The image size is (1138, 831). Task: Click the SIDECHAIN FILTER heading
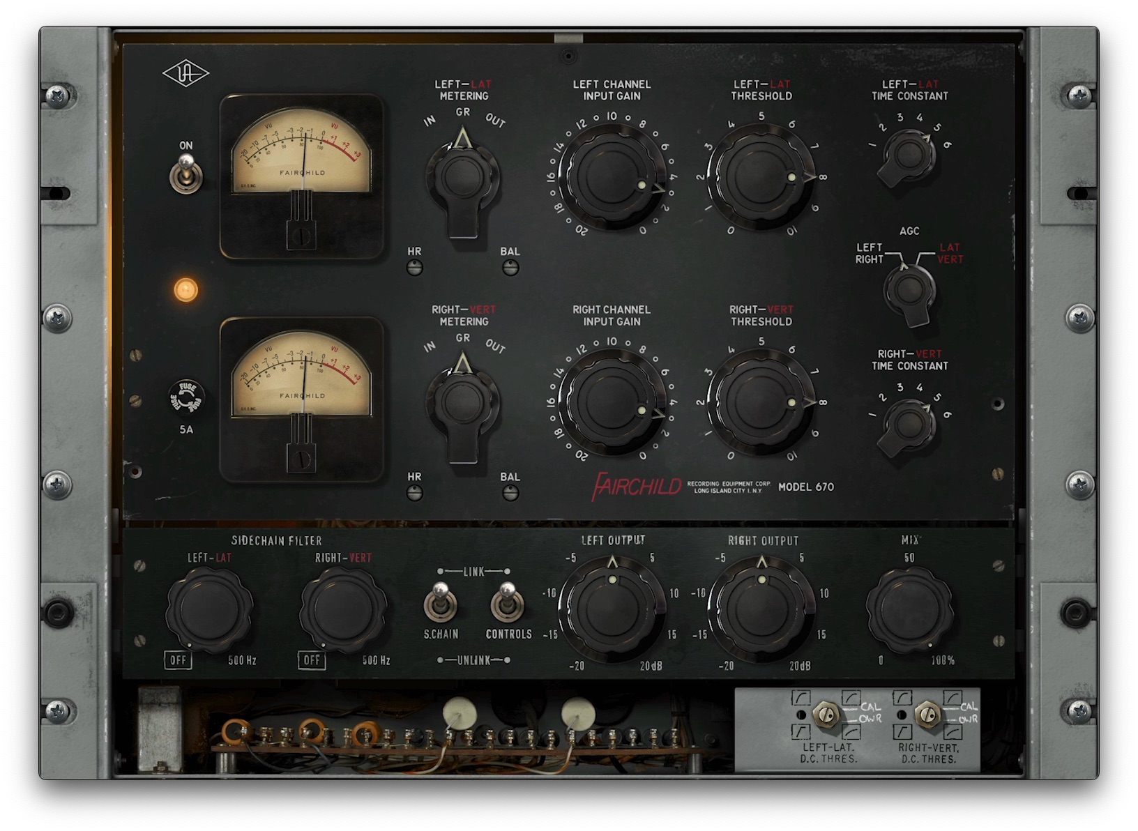(277, 540)
